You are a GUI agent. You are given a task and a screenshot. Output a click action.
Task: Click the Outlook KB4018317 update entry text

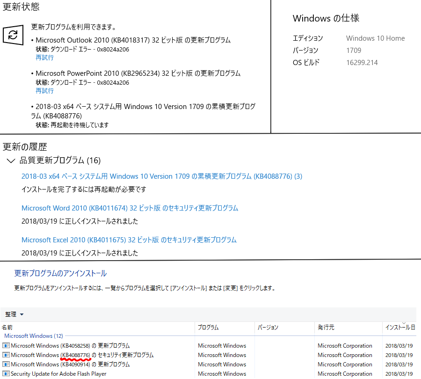coord(133,40)
